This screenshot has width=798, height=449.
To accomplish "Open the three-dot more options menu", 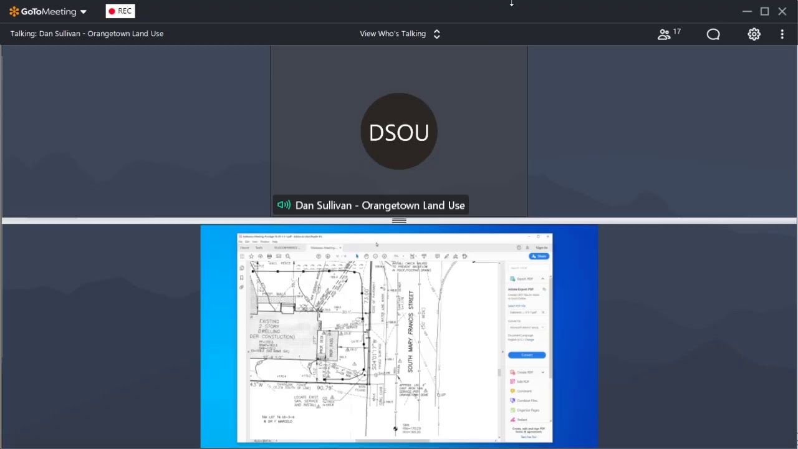I will coord(782,34).
